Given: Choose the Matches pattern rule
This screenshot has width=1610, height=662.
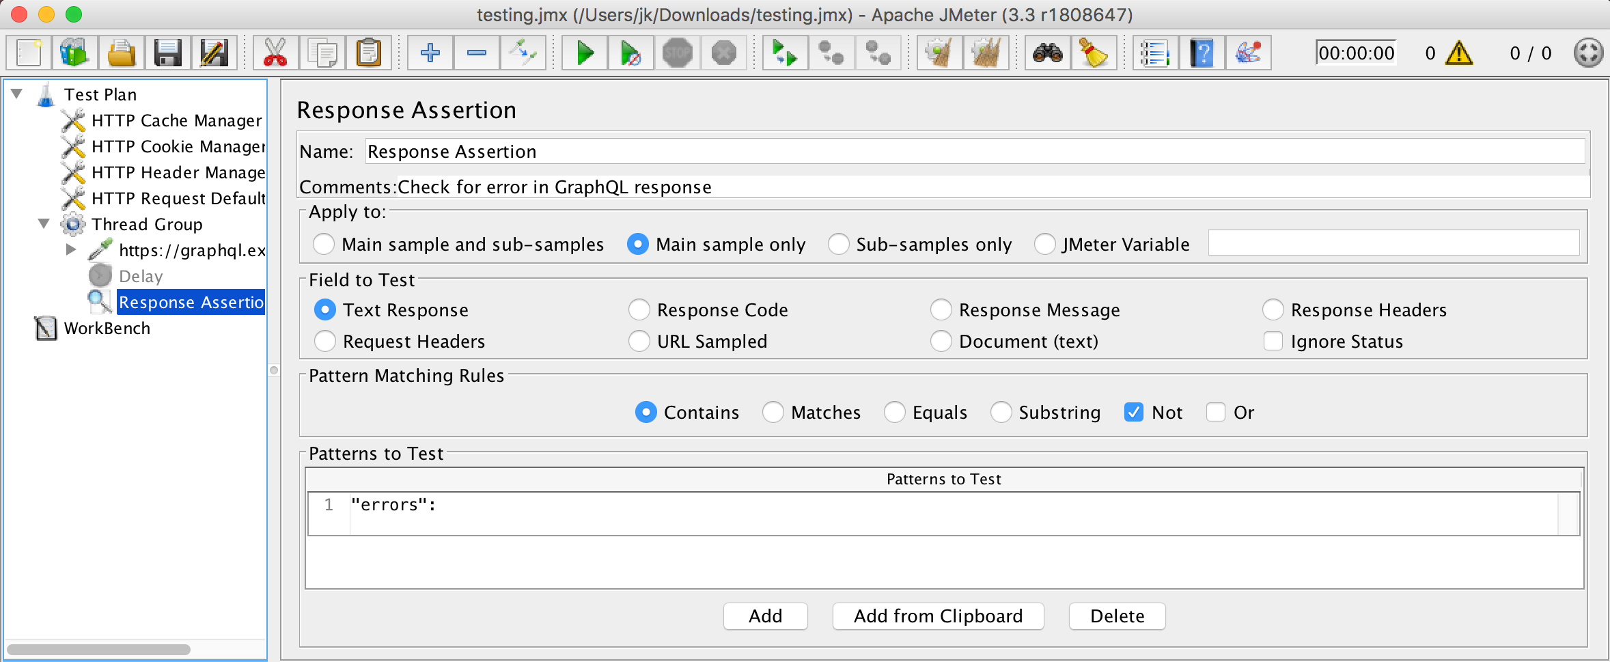Looking at the screenshot, I should [x=773, y=413].
